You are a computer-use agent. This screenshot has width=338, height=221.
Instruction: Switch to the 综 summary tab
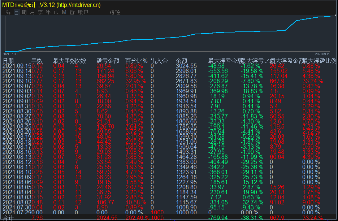pyautogui.click(x=9, y=12)
